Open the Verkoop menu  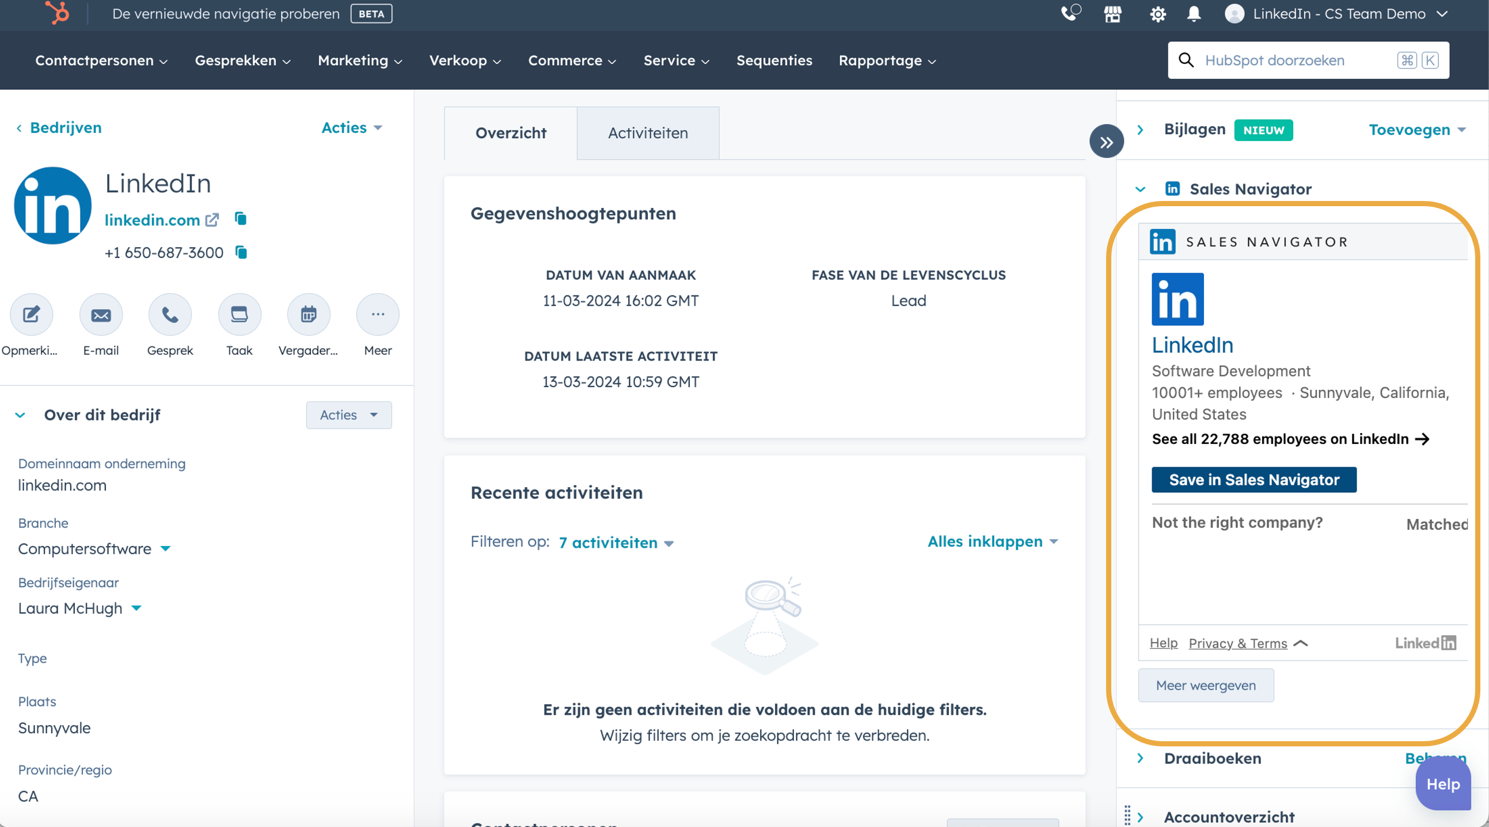[465, 60]
